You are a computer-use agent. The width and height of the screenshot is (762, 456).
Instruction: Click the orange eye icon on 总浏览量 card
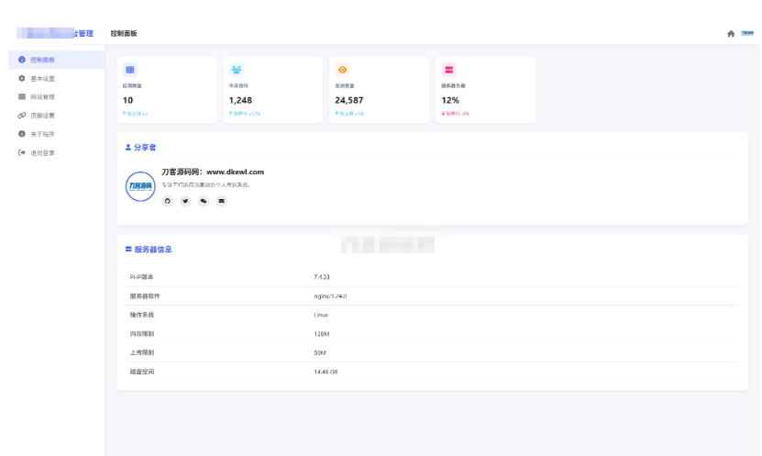(343, 70)
